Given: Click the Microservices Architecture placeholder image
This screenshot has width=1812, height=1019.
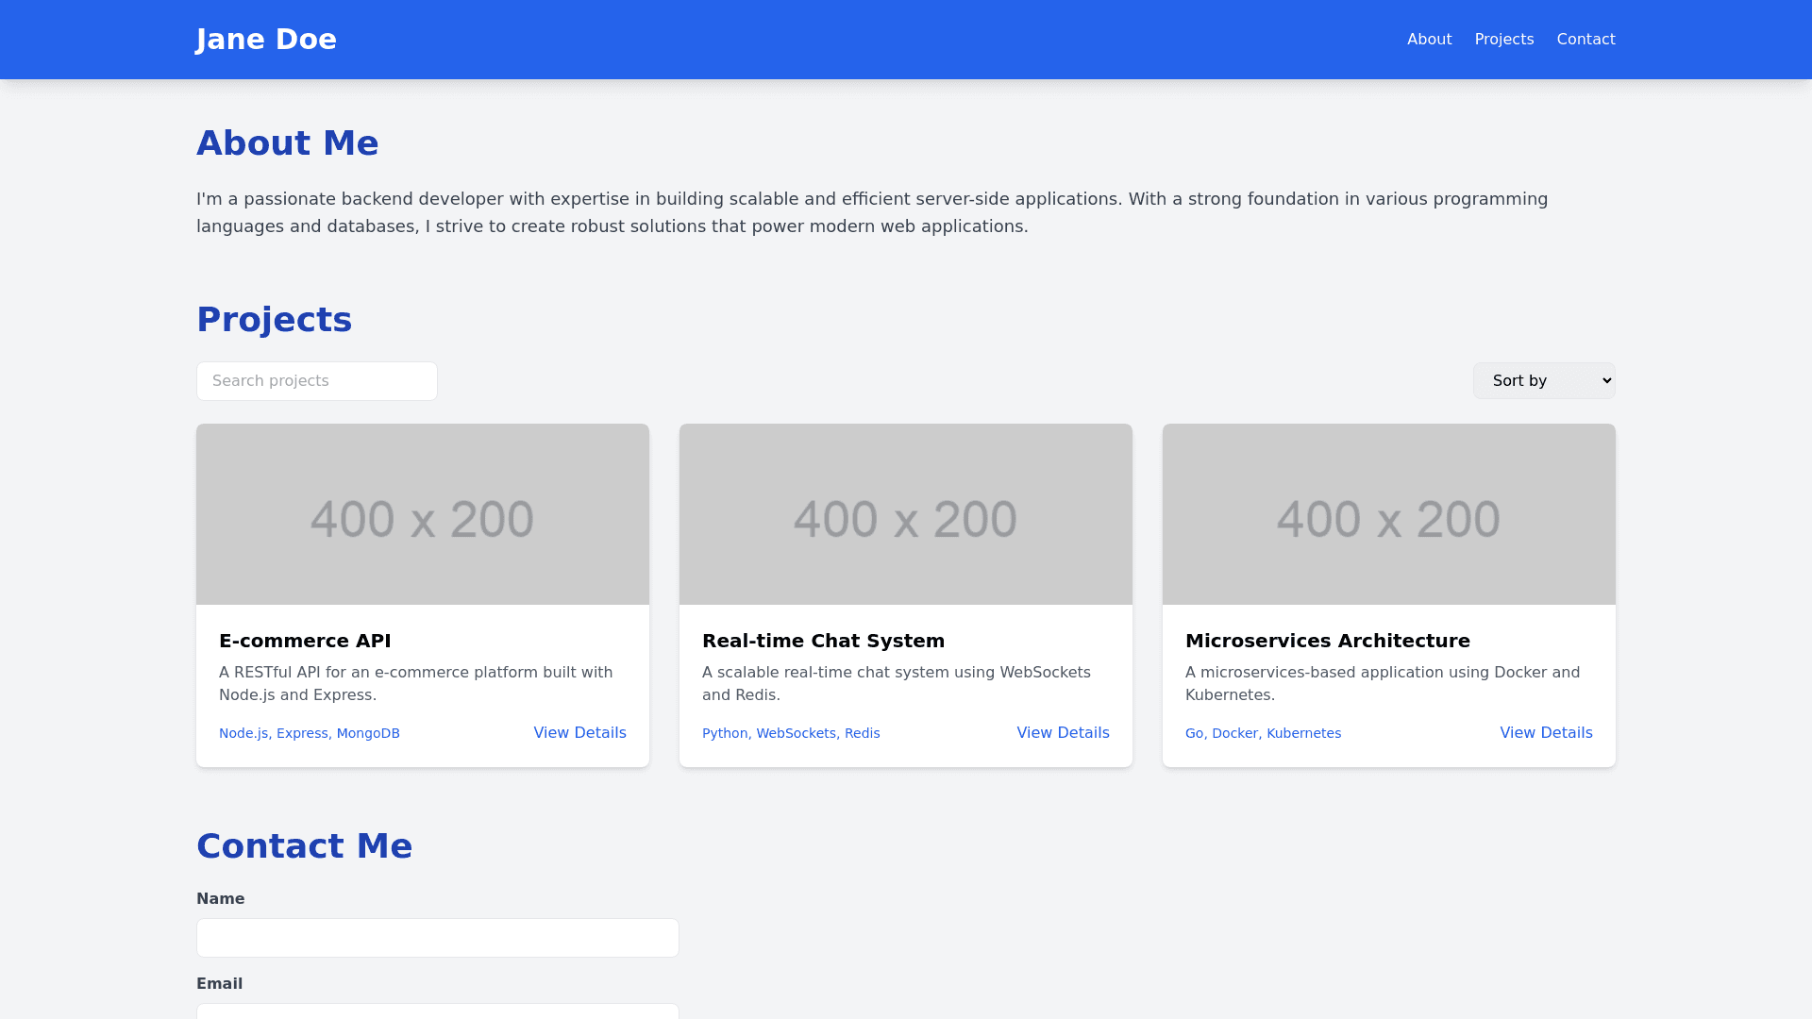Looking at the screenshot, I should (x=1389, y=514).
